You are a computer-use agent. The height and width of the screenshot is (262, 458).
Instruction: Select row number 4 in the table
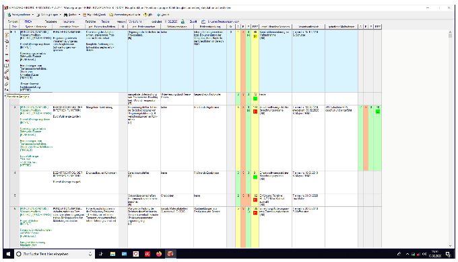(x=15, y=173)
